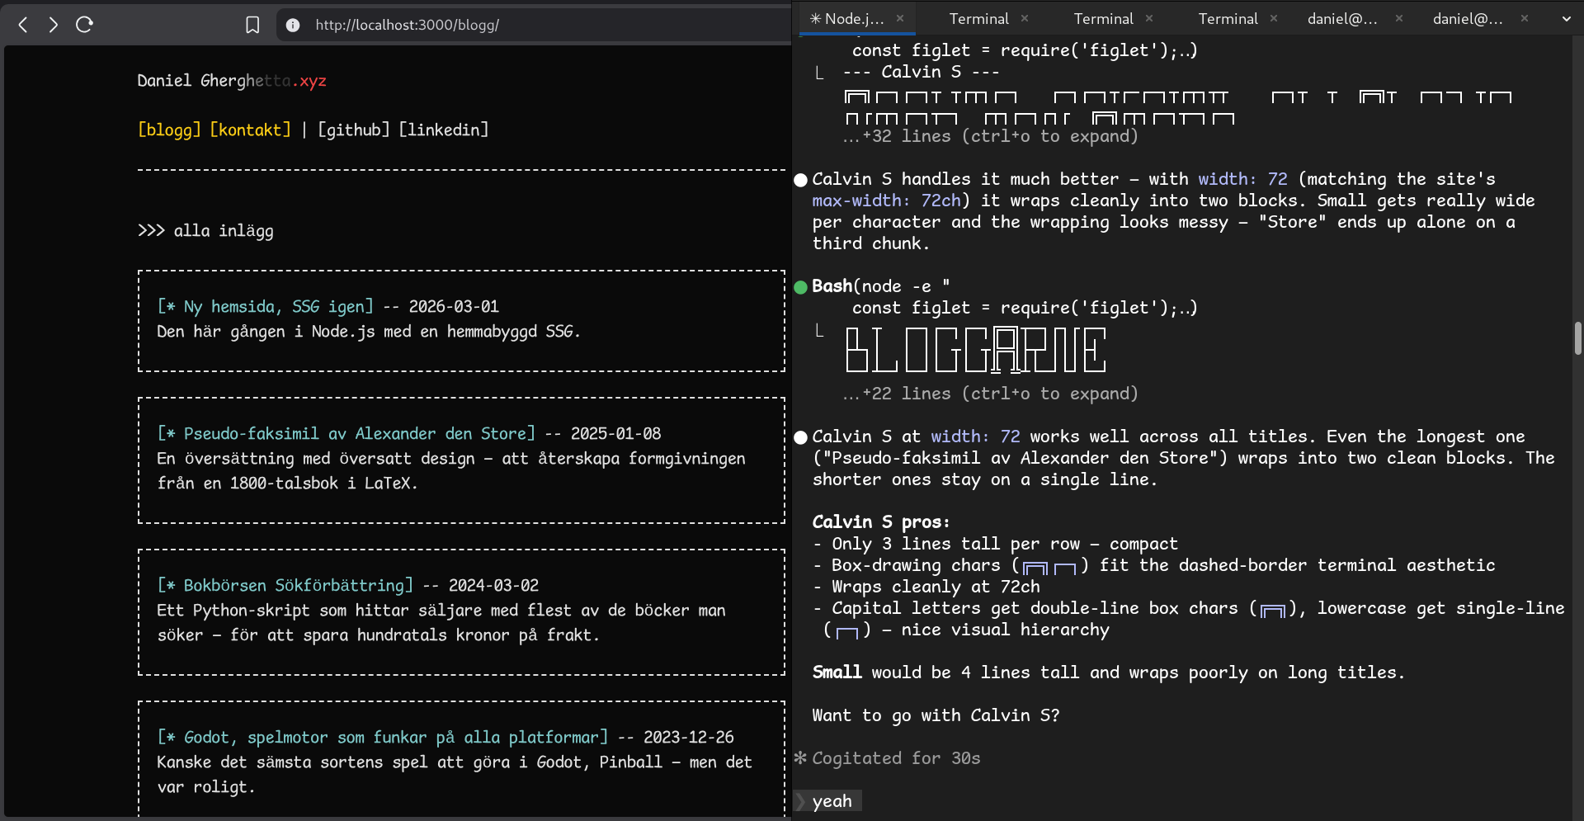The width and height of the screenshot is (1584, 821).
Task: Close the last daniel@... tab
Action: click(1525, 18)
